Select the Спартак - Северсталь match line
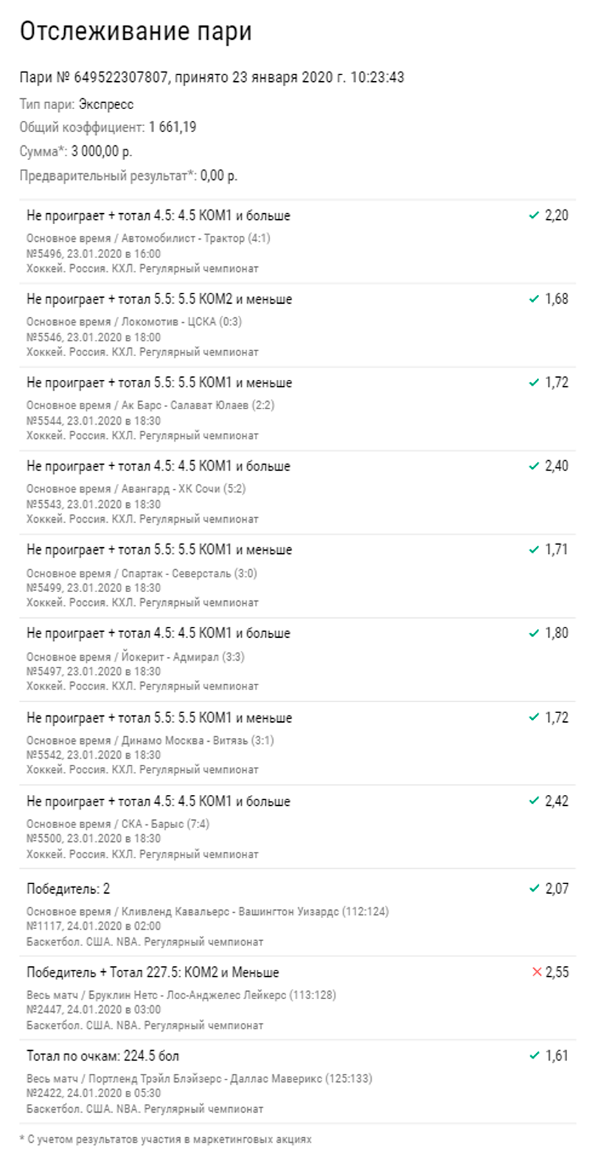Image resolution: width=590 pixels, height=1160 pixels. (x=142, y=573)
